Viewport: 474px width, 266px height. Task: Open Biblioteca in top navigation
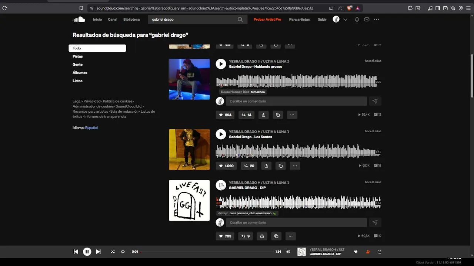pyautogui.click(x=131, y=20)
